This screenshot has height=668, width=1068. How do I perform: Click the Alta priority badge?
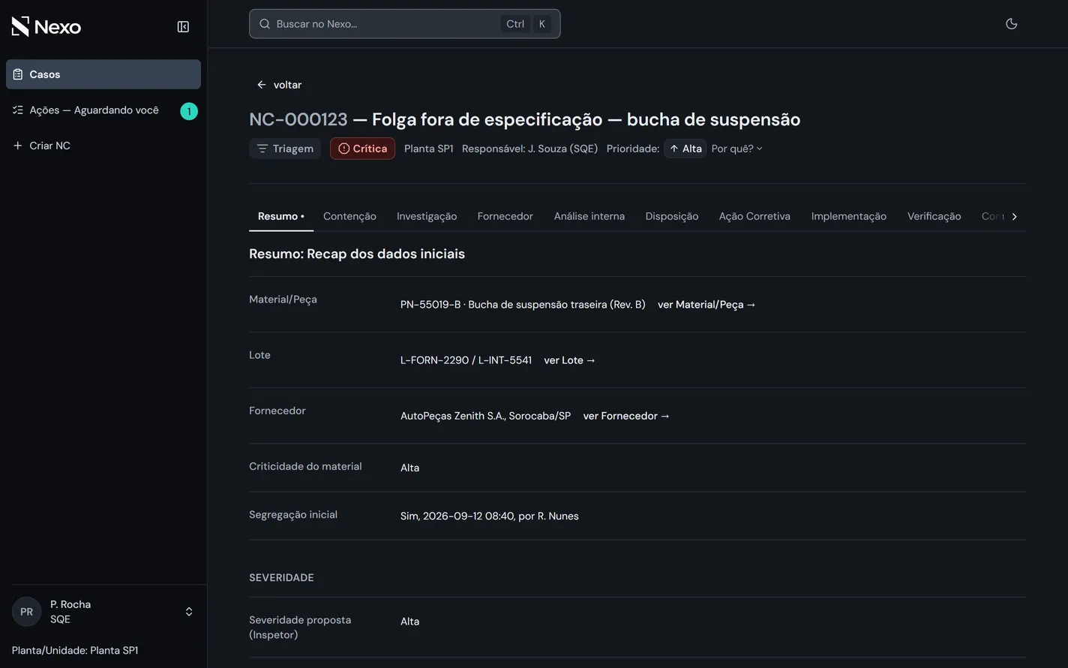(685, 149)
